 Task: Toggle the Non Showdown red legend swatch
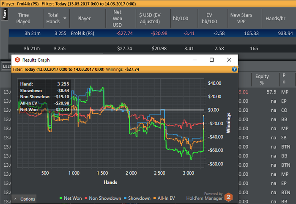86,198
